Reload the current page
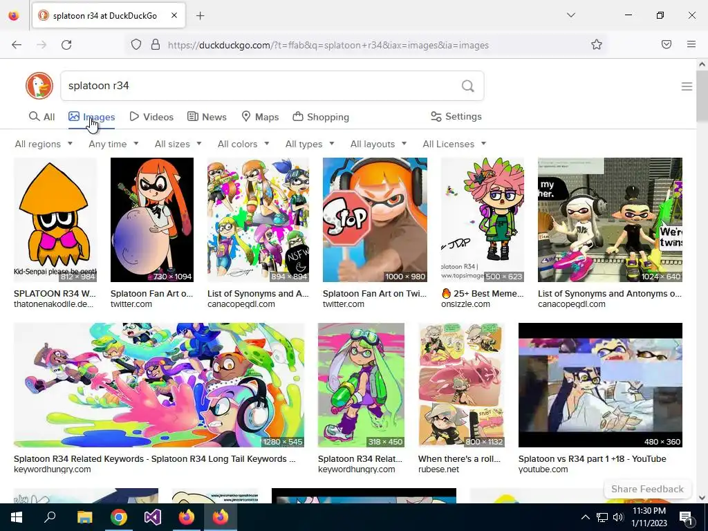The height and width of the screenshot is (531, 708). tap(66, 45)
